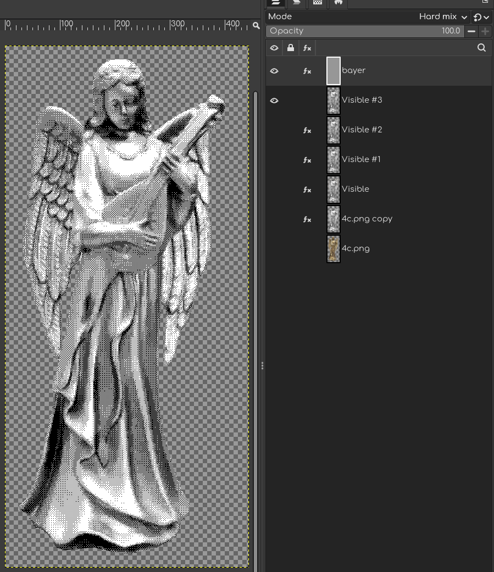Switch to the Layers tab

[276, 3]
